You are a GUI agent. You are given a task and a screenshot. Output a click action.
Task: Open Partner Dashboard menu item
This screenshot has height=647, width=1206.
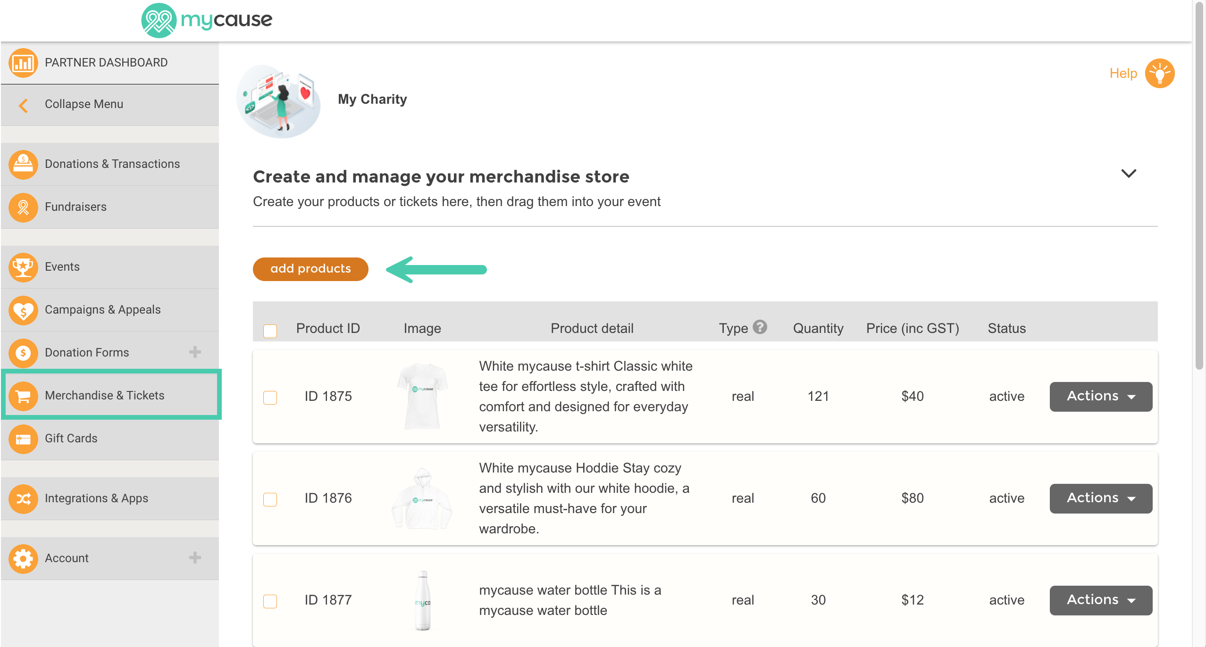click(110, 63)
